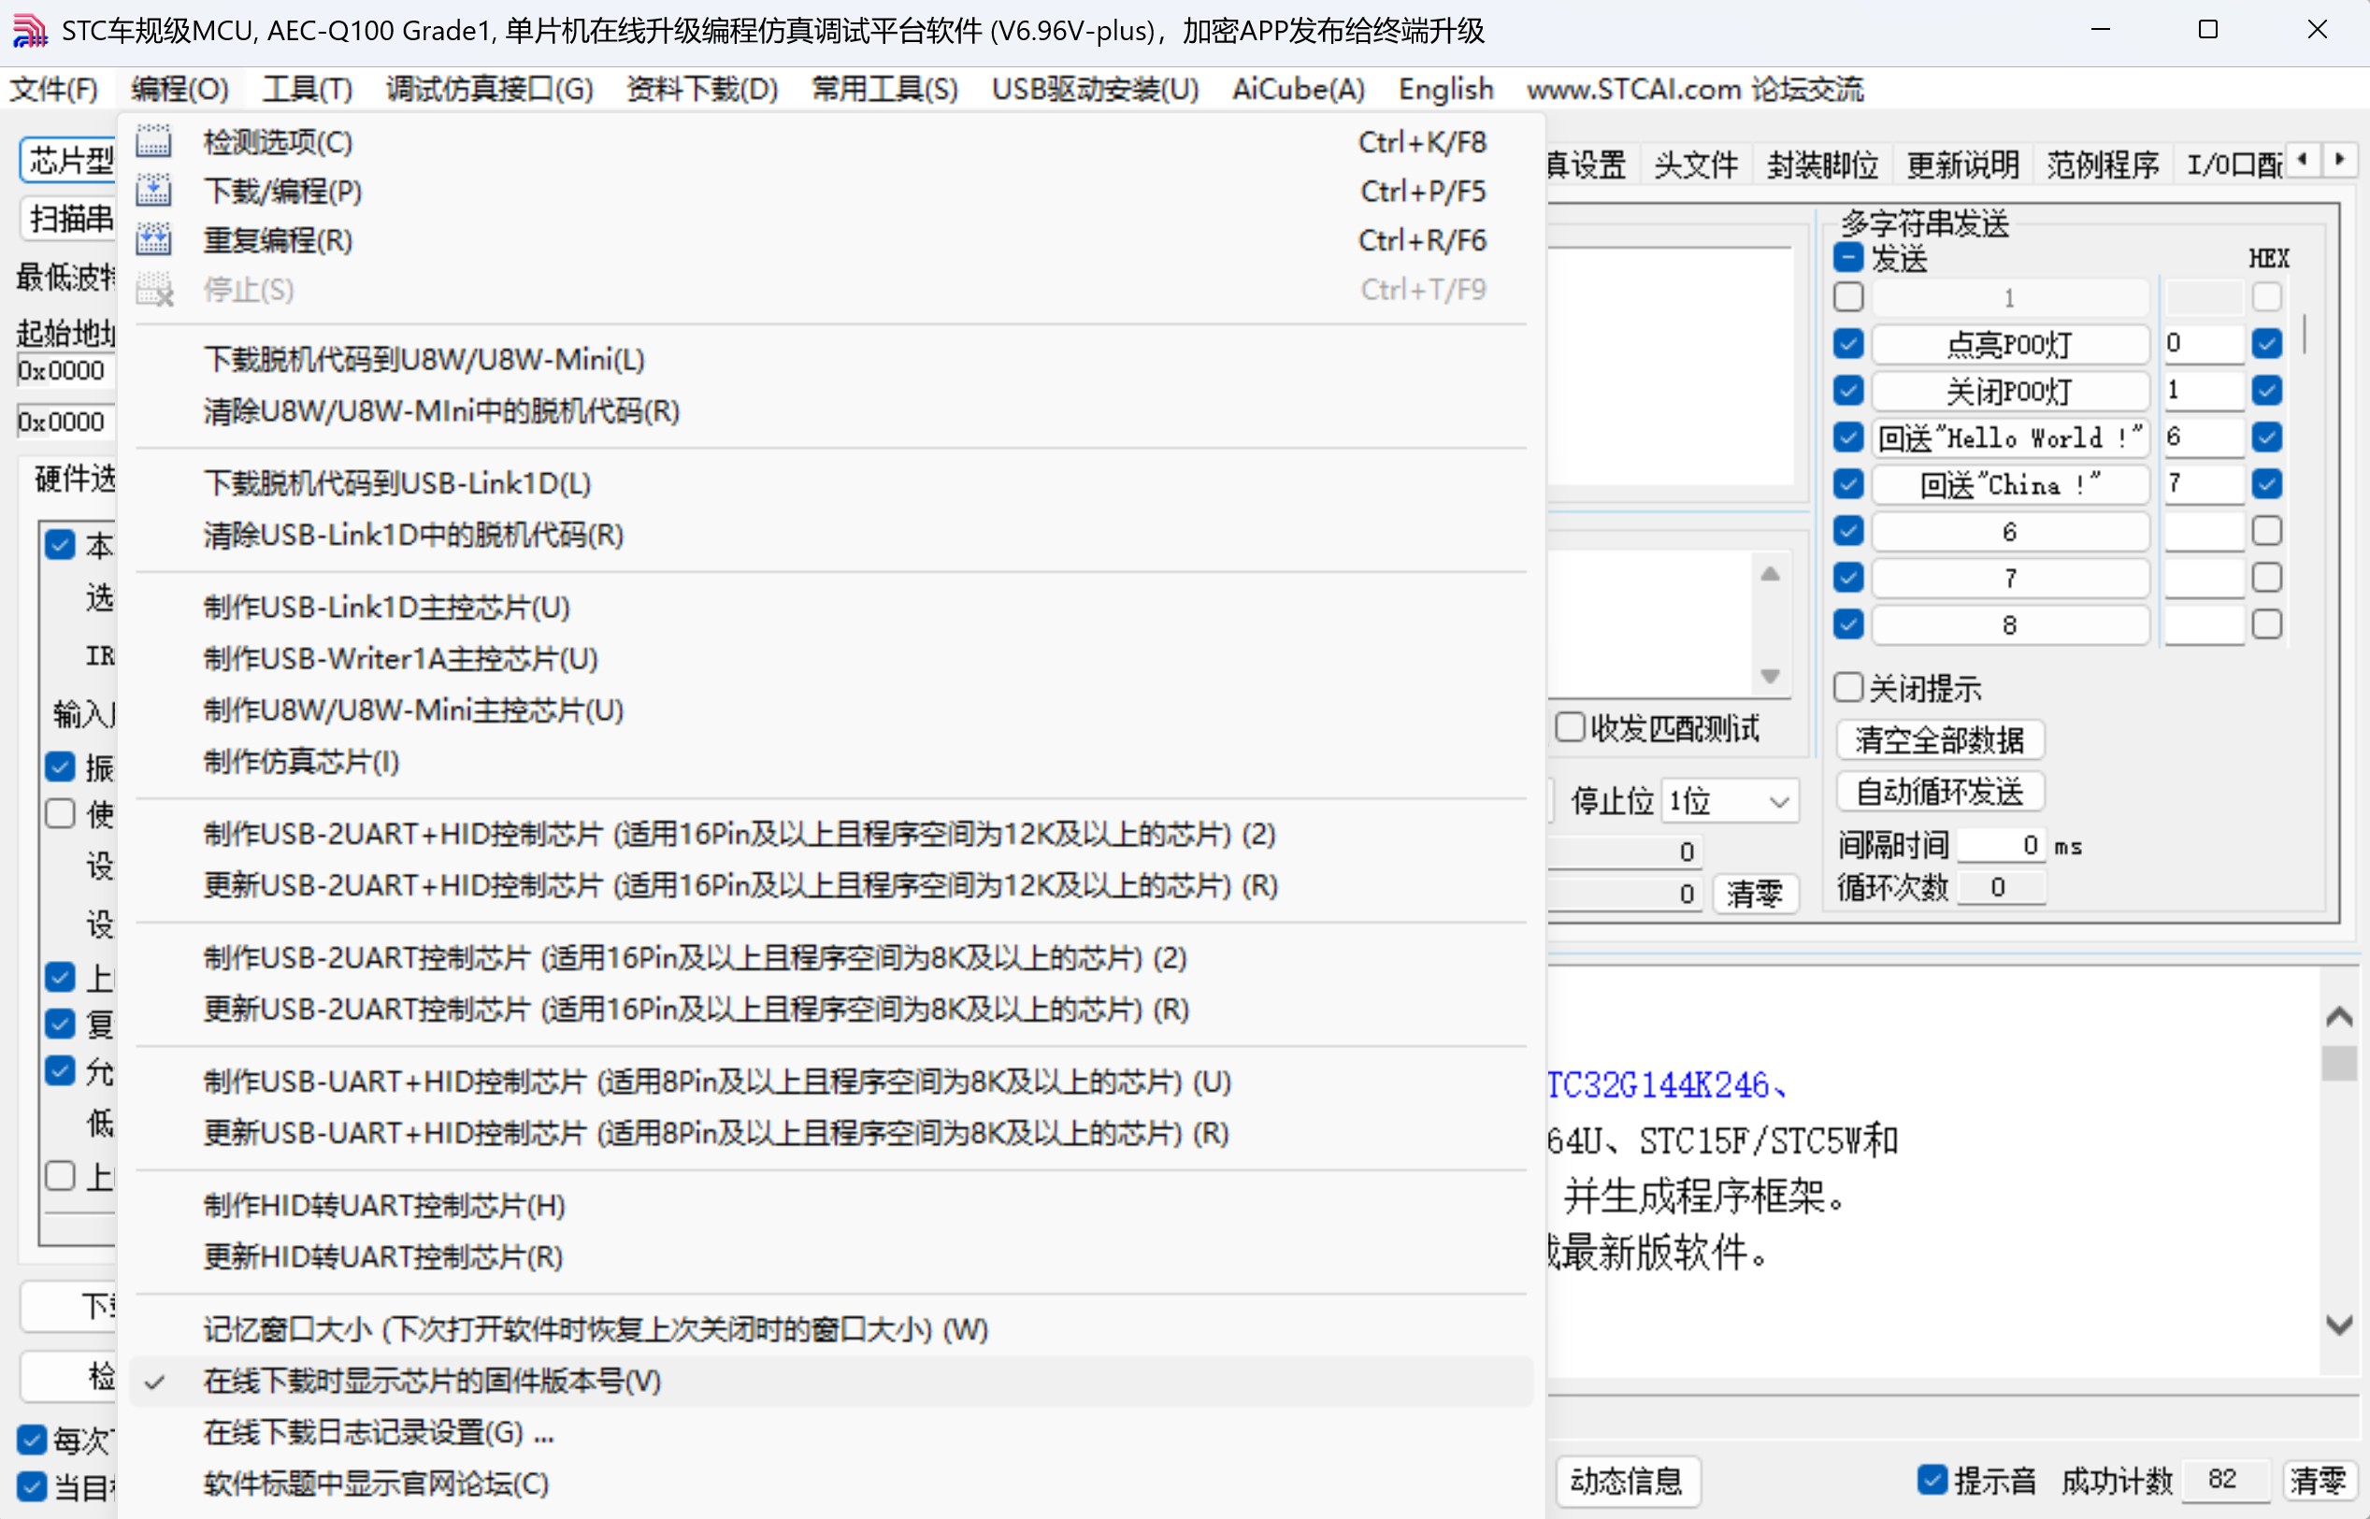Select 清除USB-Link1D中的脱机代码(R)
This screenshot has width=2370, height=1519.
click(x=830, y=535)
